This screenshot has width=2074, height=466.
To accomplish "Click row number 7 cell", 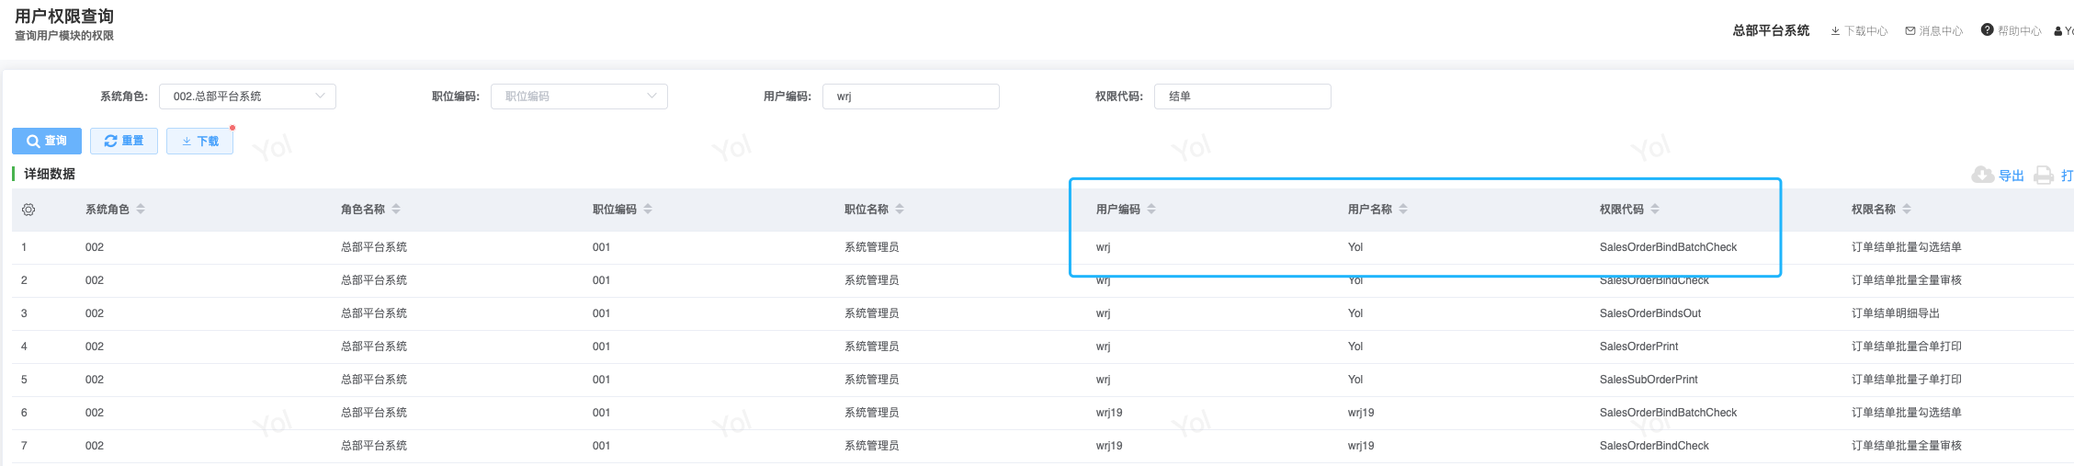I will pyautogui.click(x=24, y=446).
